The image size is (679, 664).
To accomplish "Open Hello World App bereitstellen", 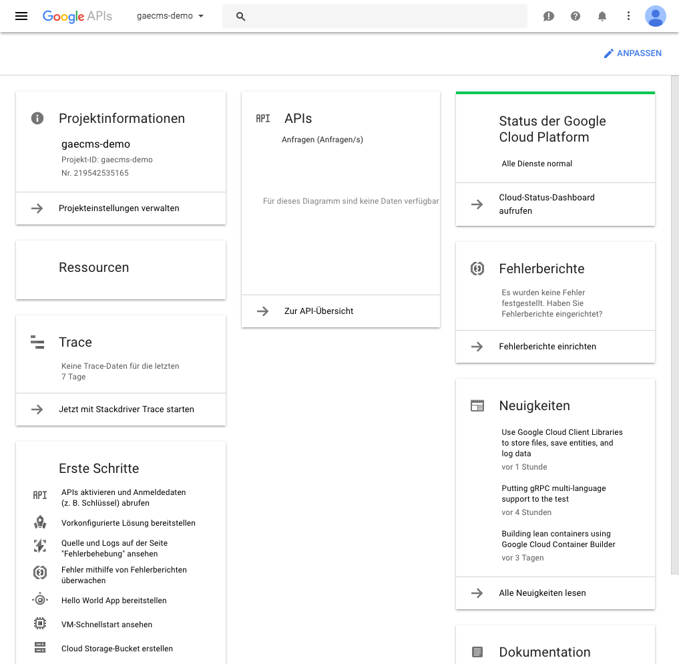I will tap(114, 601).
